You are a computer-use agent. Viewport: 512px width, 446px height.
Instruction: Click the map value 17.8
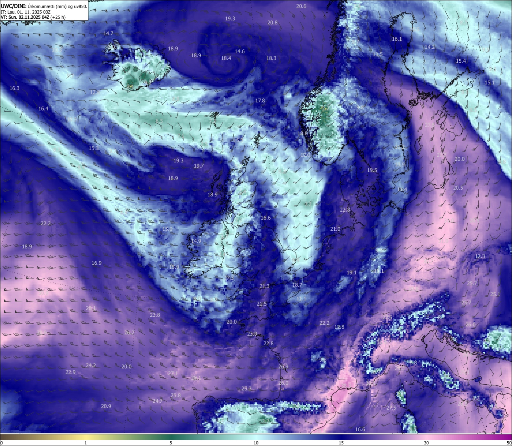(260, 100)
